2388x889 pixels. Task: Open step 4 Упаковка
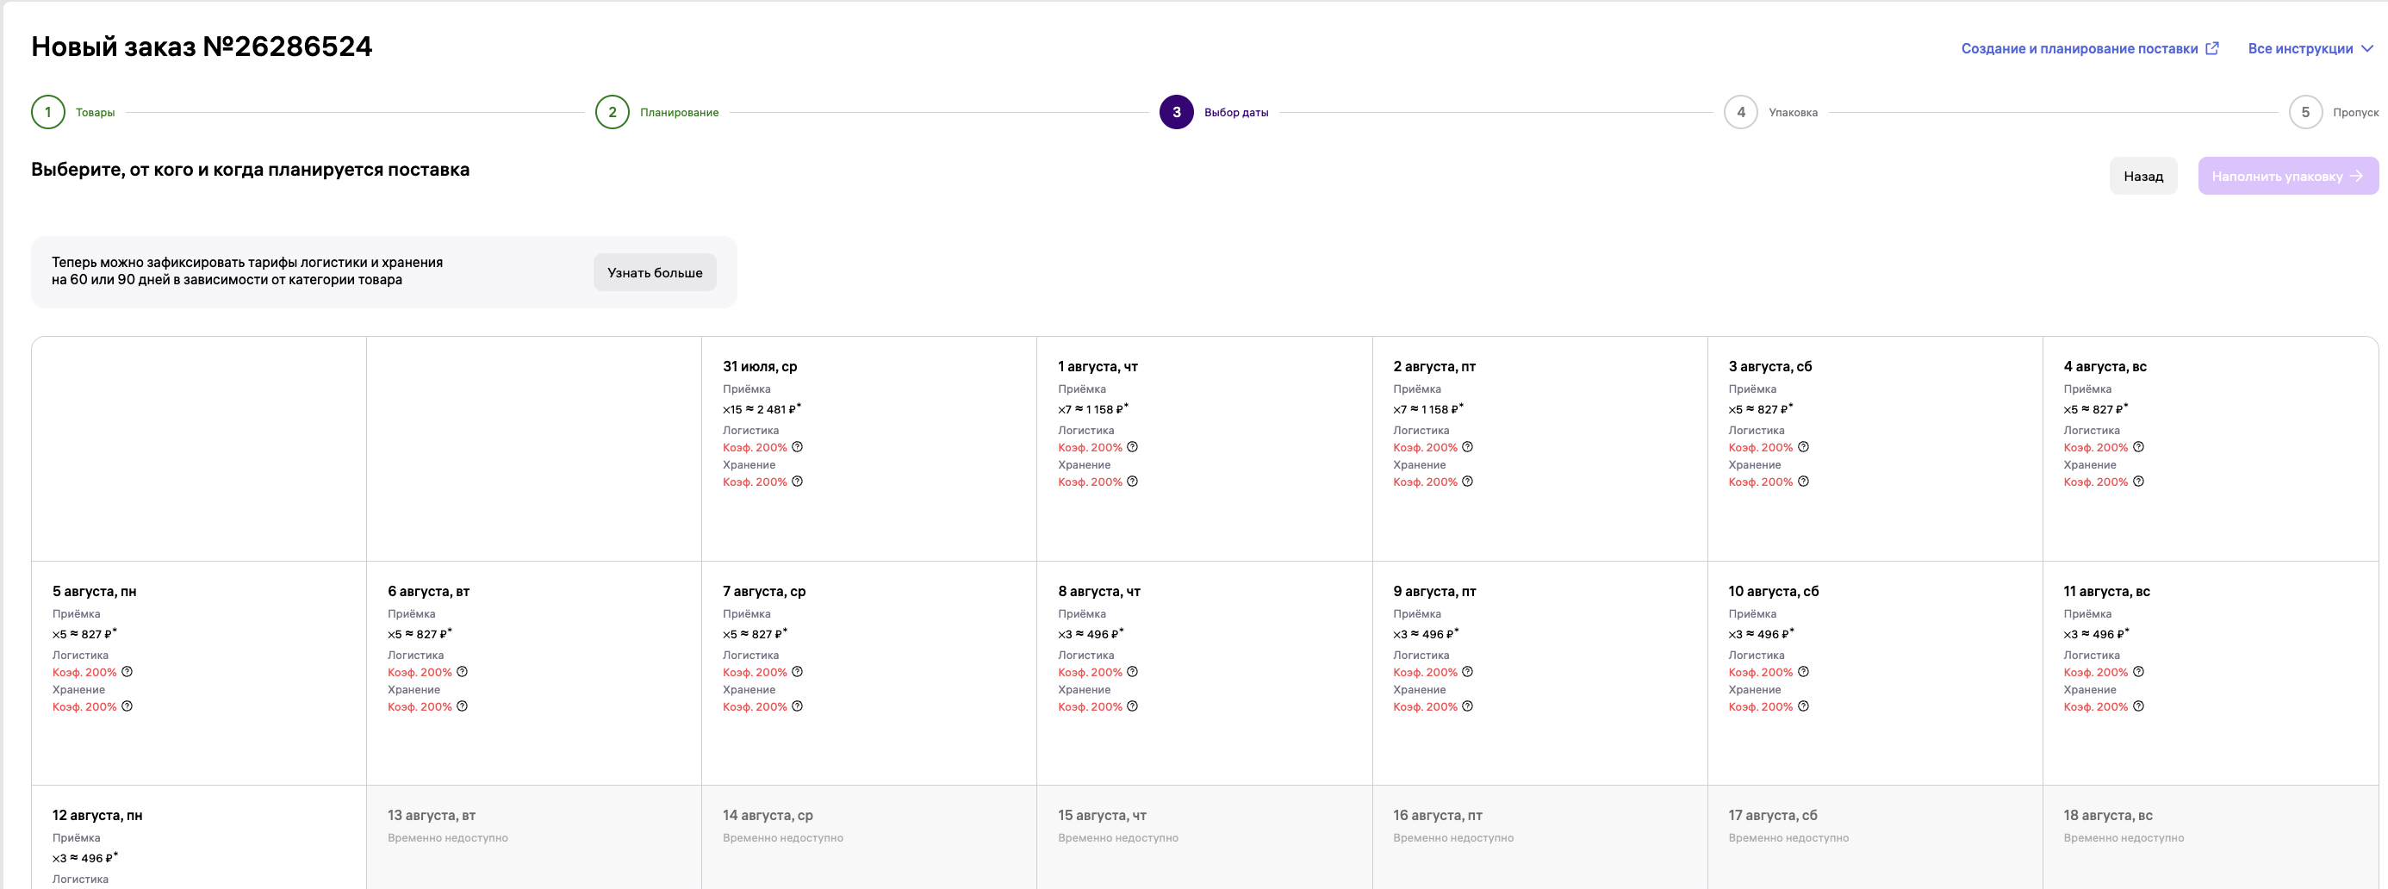tap(1770, 112)
